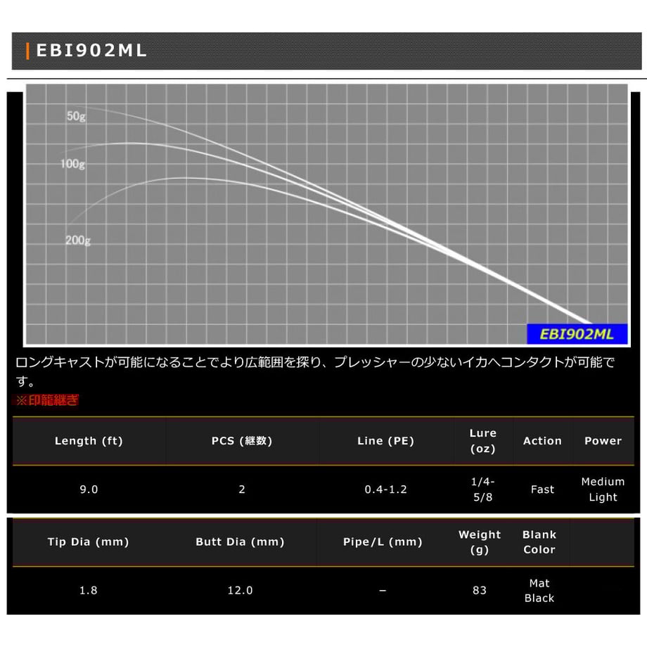647x647 pixels.
Task: Select the 200g curve label
Action: [x=77, y=240]
